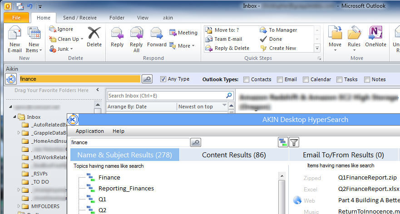The height and width of the screenshot is (214, 400).
Task: Collapse the Inbox folder tree
Action: pos(14,117)
